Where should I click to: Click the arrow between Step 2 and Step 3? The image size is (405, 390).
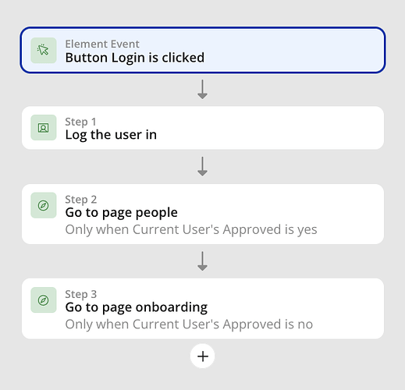202,261
